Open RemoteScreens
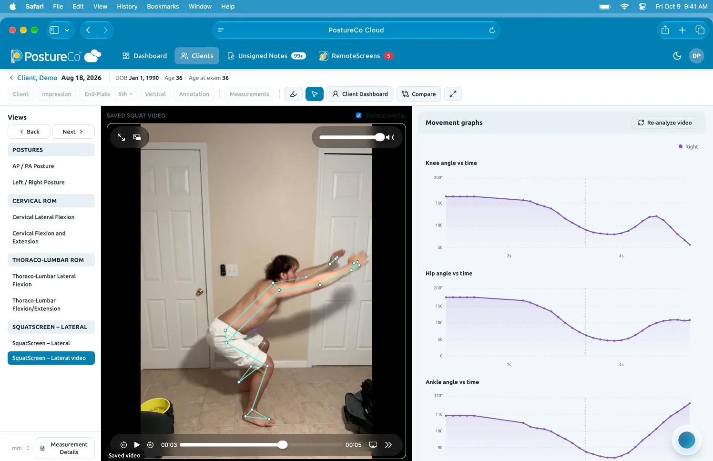 pos(356,56)
